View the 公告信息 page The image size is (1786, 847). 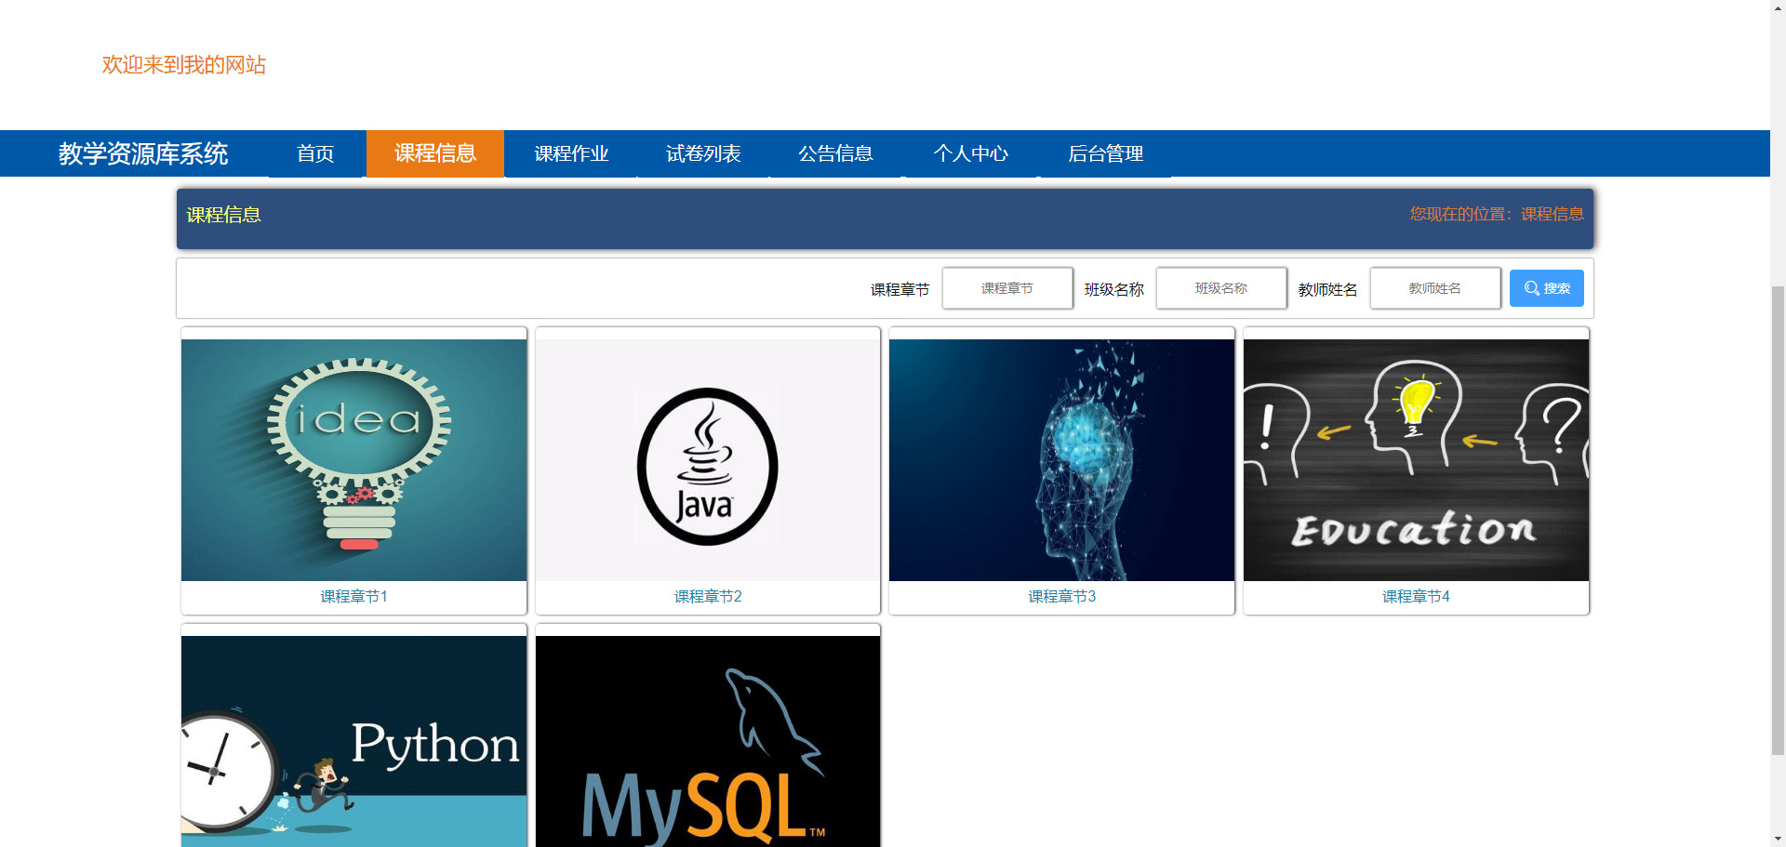tap(835, 153)
